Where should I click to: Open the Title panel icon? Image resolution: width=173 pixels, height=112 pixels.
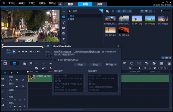pos(64,39)
